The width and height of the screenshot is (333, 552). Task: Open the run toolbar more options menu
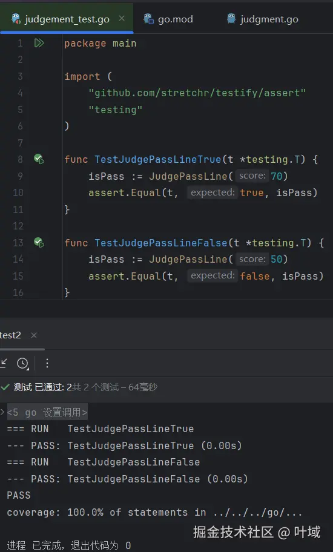(x=47, y=363)
